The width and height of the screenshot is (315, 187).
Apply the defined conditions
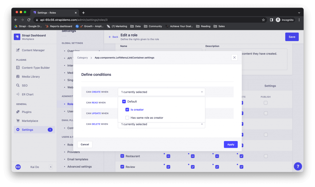(230, 144)
